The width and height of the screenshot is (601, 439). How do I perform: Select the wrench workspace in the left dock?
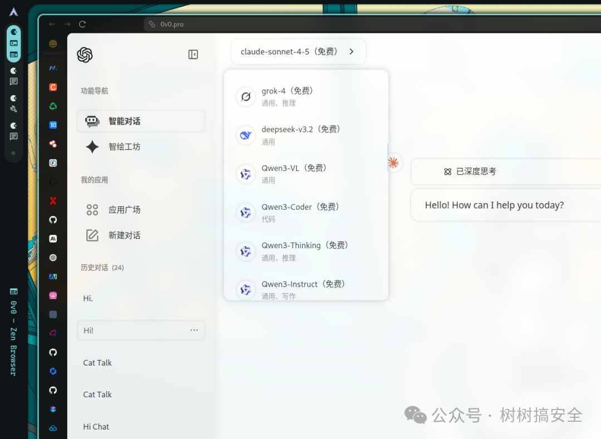13,103
